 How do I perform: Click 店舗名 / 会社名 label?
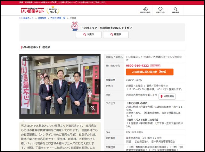point(114,57)
